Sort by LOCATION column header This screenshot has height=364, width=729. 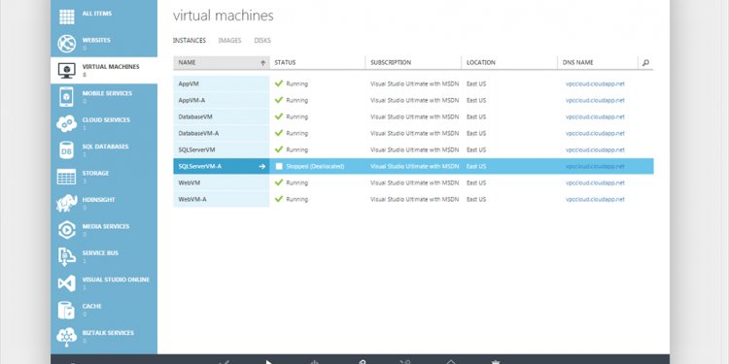481,63
